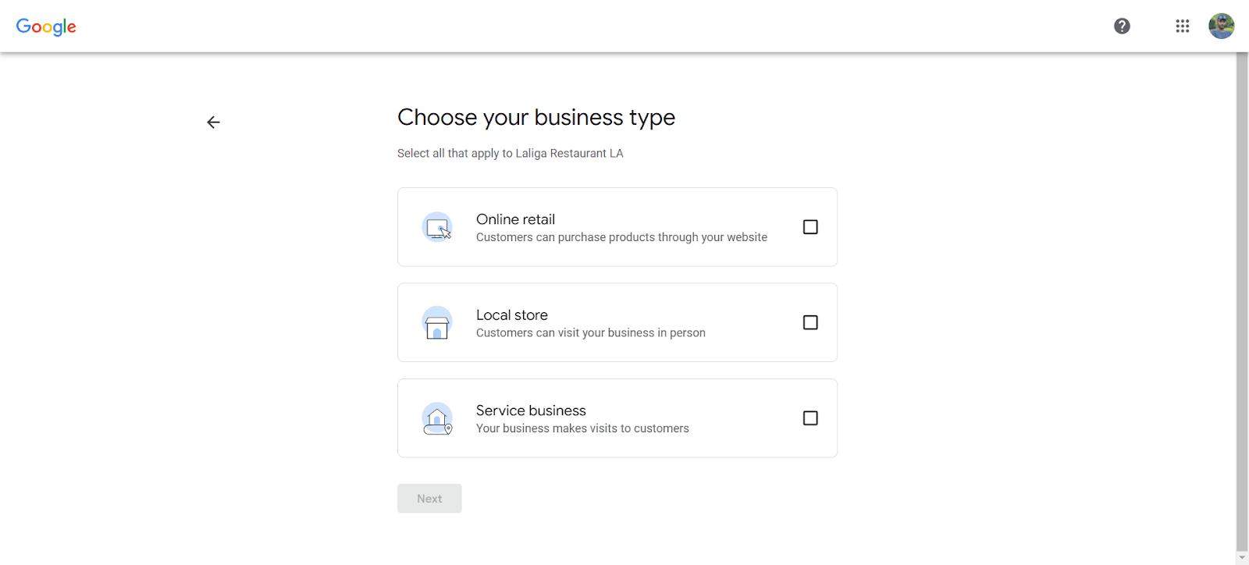Click the Local store shop icon
1249x565 pixels.
click(x=437, y=322)
